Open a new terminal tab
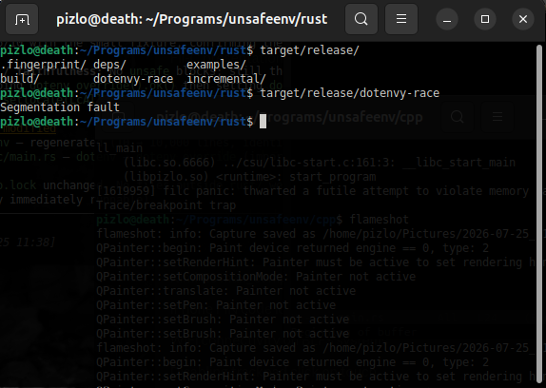 [x=22, y=19]
